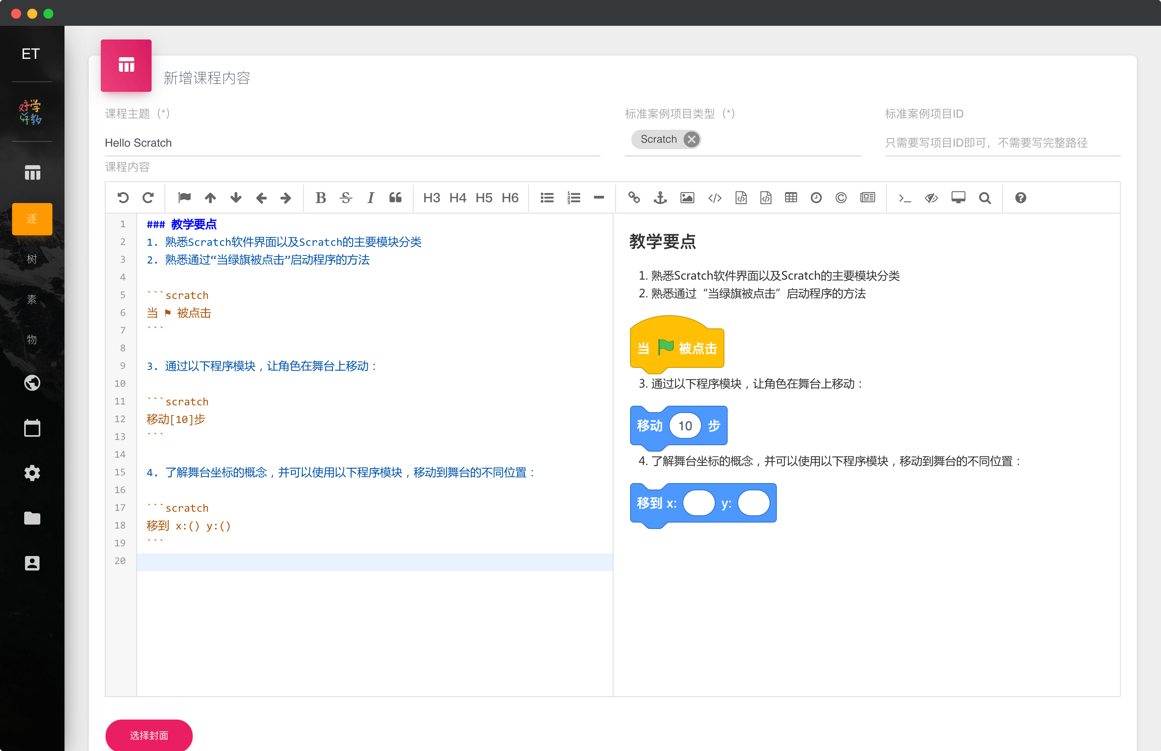Image resolution: width=1161 pixels, height=751 pixels.
Task: Click the 选择封面 button
Action: 149,735
